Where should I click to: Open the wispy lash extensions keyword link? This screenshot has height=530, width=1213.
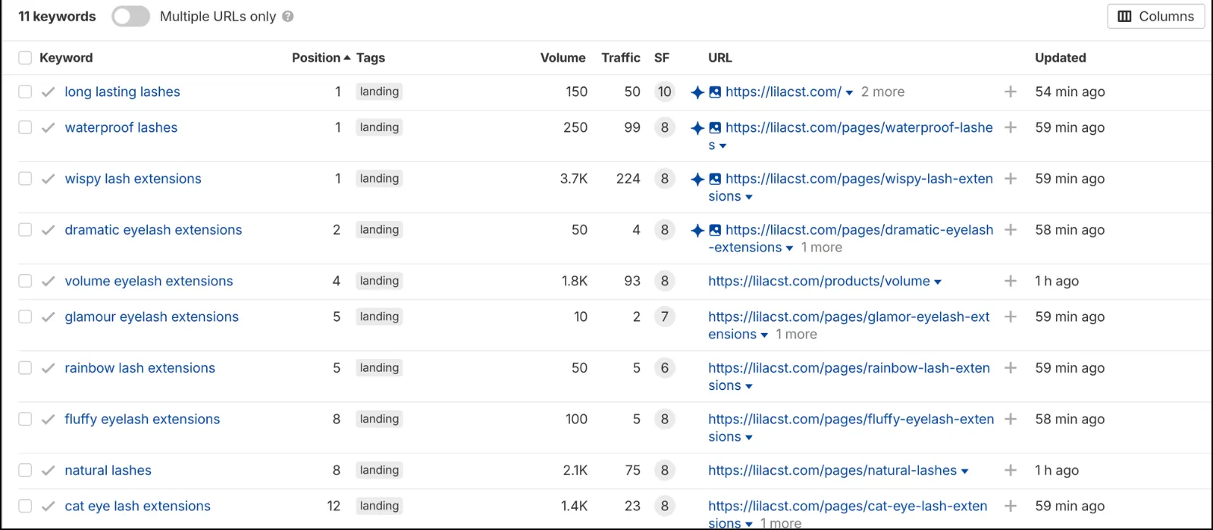click(133, 179)
